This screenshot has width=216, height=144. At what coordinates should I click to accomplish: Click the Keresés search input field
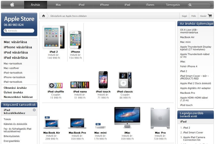tap(19, 30)
